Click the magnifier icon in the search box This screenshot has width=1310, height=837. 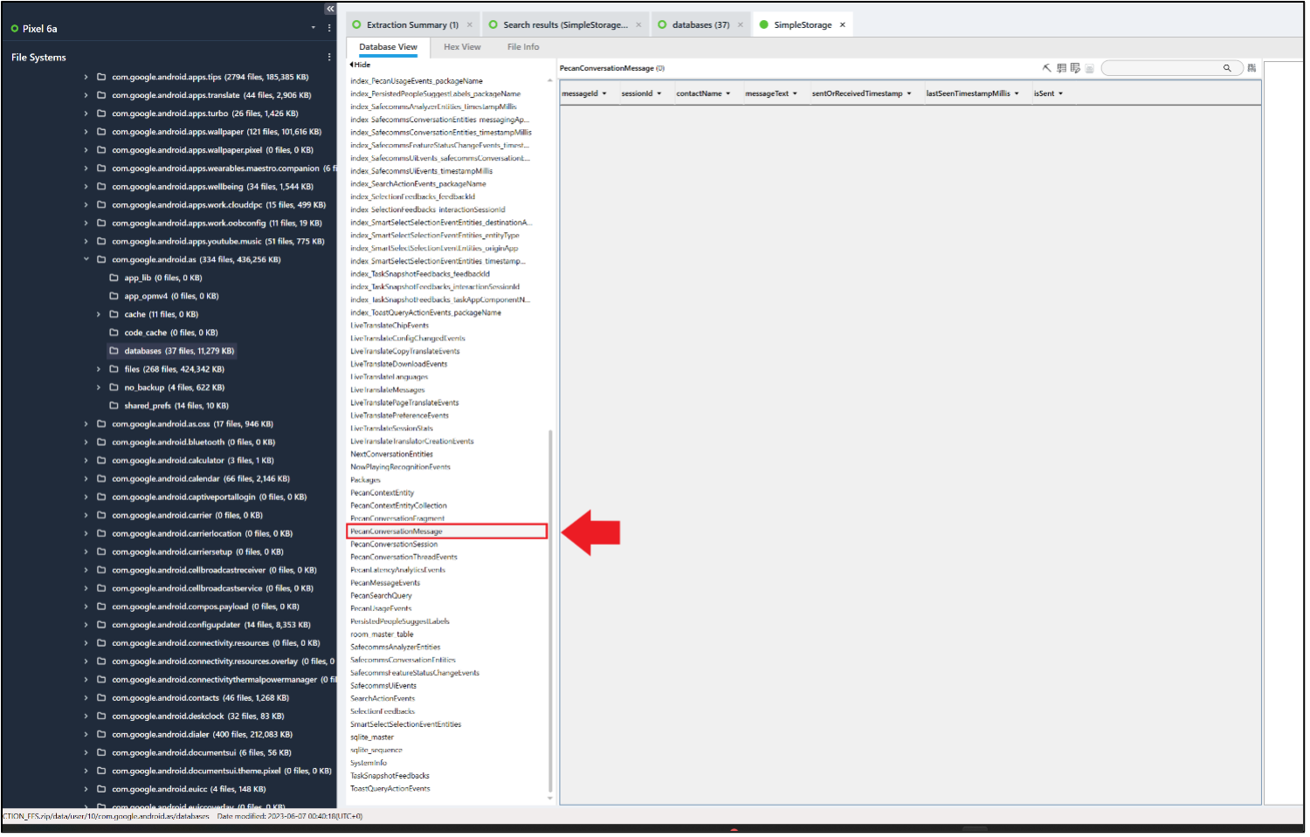[1227, 68]
